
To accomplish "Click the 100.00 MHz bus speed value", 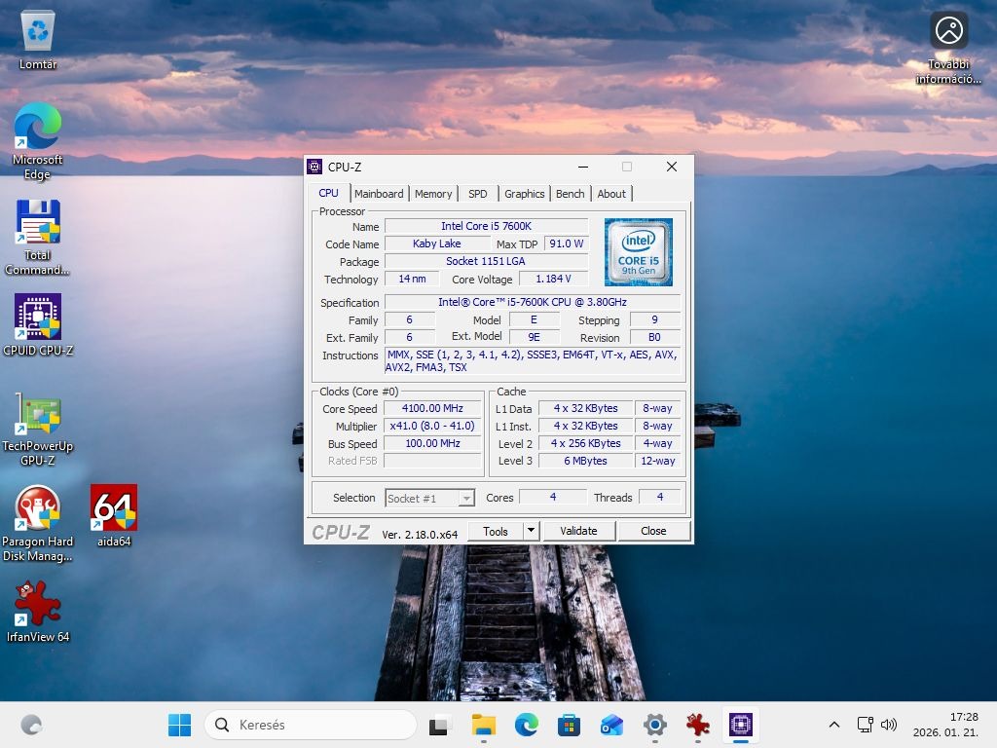I will coord(432,443).
